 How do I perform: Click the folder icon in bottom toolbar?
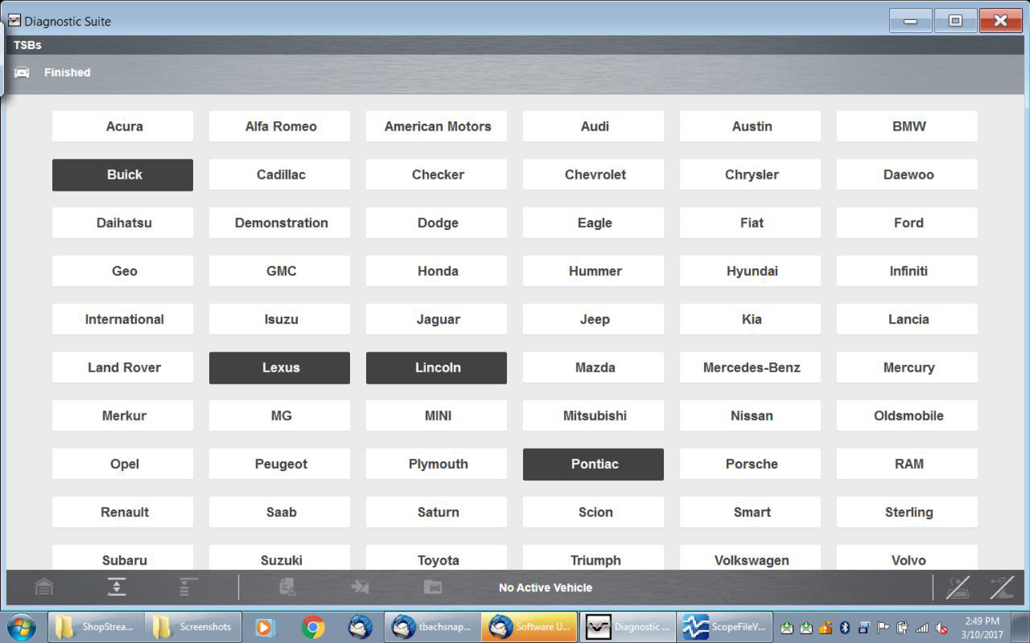click(433, 587)
